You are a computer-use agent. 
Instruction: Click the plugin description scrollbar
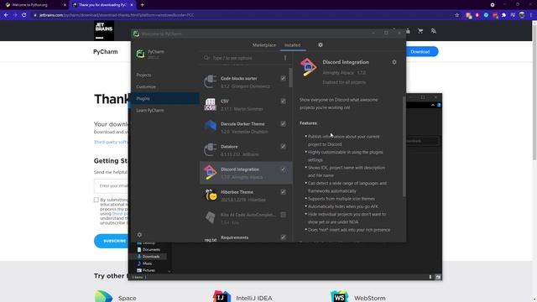(x=404, y=147)
